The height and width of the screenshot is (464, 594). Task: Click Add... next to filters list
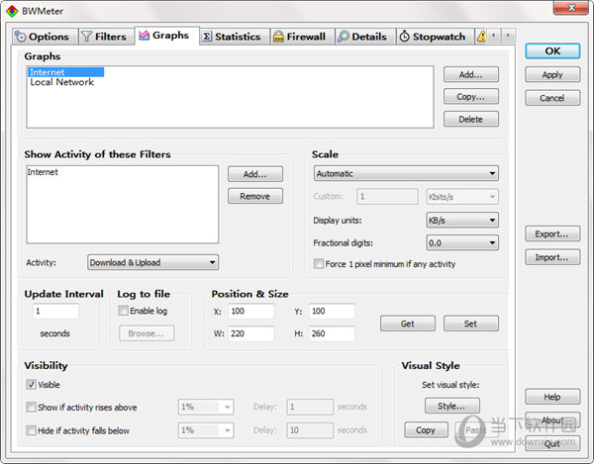pyautogui.click(x=255, y=174)
